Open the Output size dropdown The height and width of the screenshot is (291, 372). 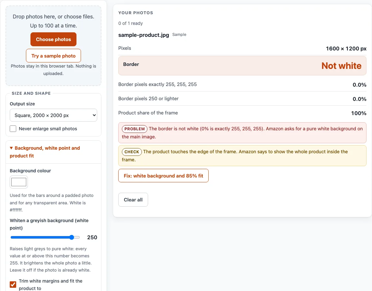point(53,115)
